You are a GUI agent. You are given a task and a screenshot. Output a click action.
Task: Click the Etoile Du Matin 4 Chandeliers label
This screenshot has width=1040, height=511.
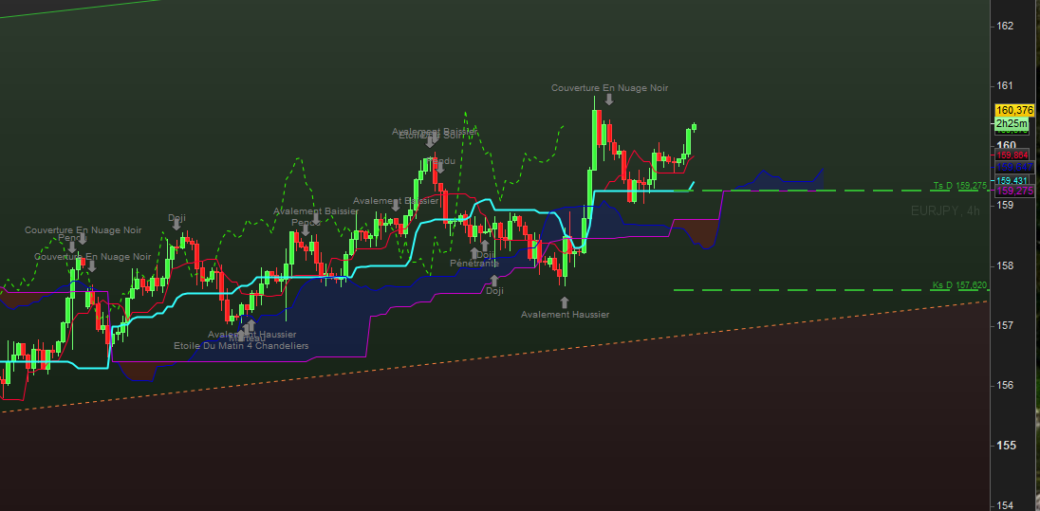point(241,346)
